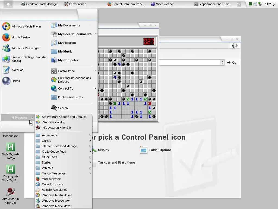Viewport: 278px width, 209px height.
Task: Open WordPad from the start menu
Action: point(13,70)
